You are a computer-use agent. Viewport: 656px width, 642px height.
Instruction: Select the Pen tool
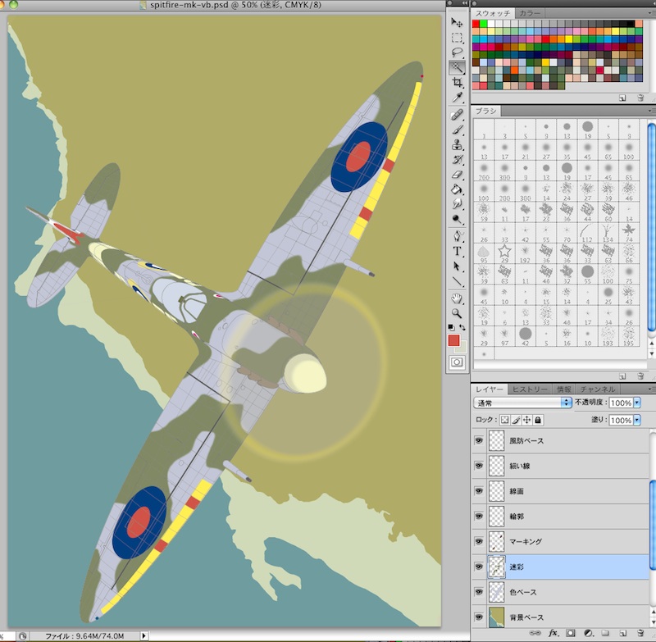pos(457,236)
